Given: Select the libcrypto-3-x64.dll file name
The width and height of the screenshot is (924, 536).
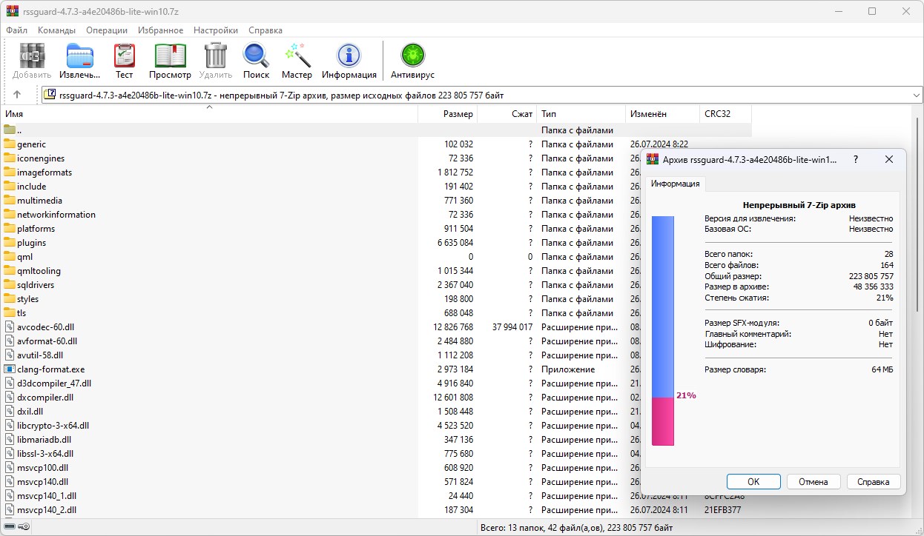Looking at the screenshot, I should [53, 426].
